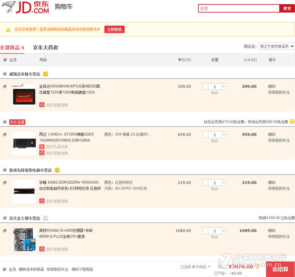Click the warranty icon under the 宇帷 memory
Screen dimensions: 295x277
pos(42,201)
